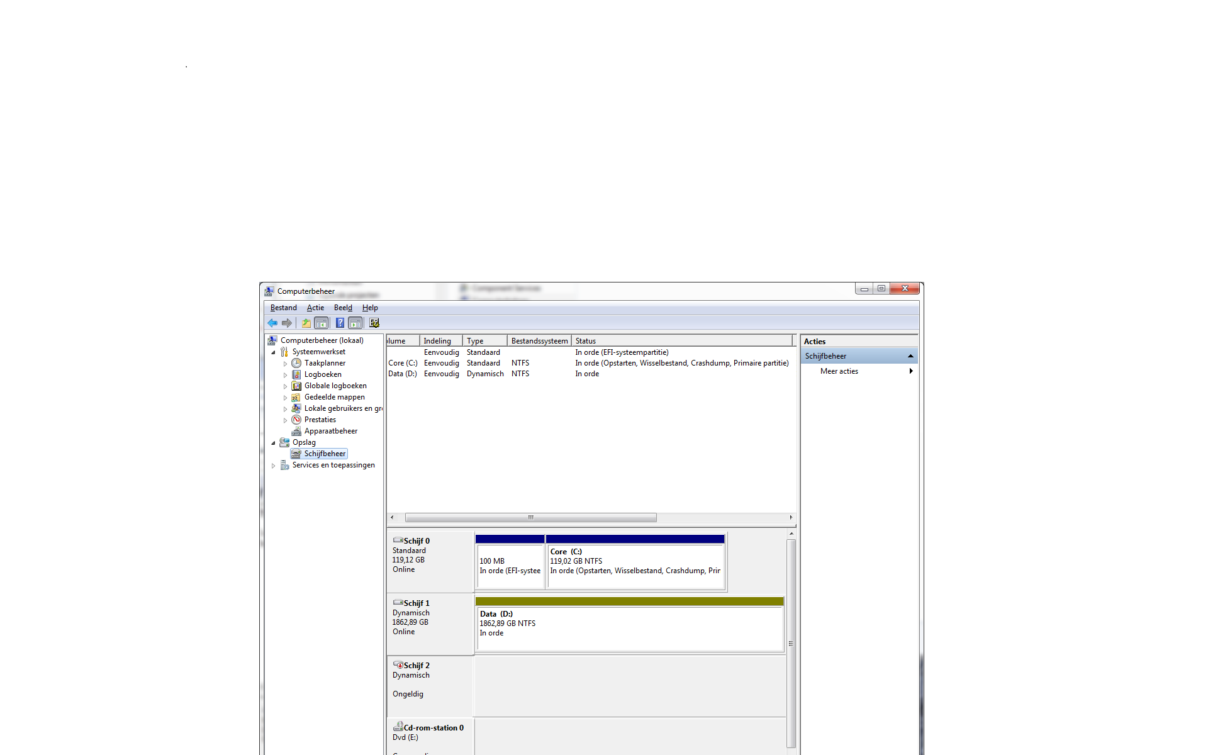Click the blue Back arrow toolbar icon
1208x755 pixels.
(272, 323)
